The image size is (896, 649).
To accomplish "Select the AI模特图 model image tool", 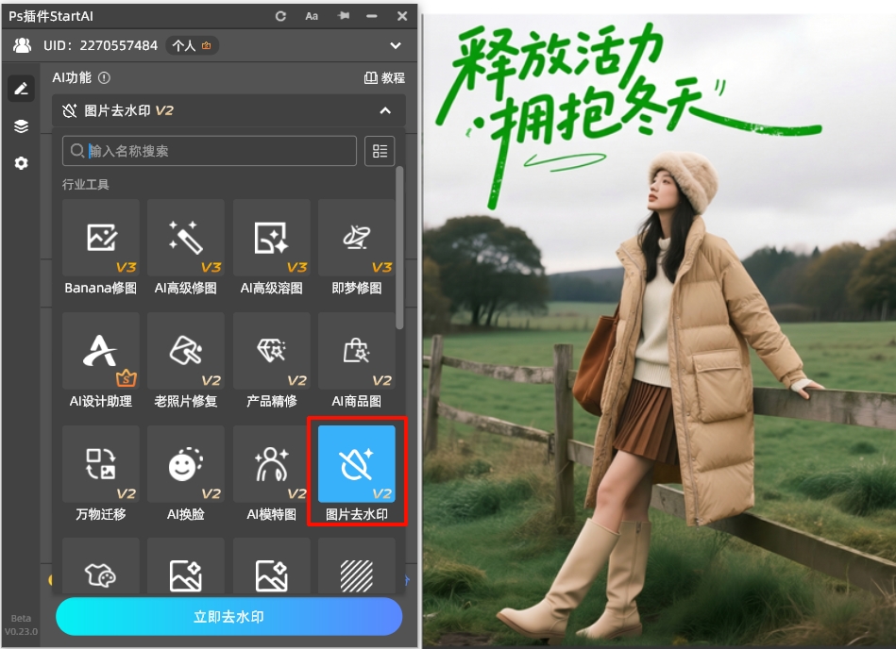I will [x=271, y=464].
